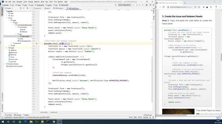Select the query package in tree
The height and width of the screenshot is (124, 222).
[x=20, y=39]
